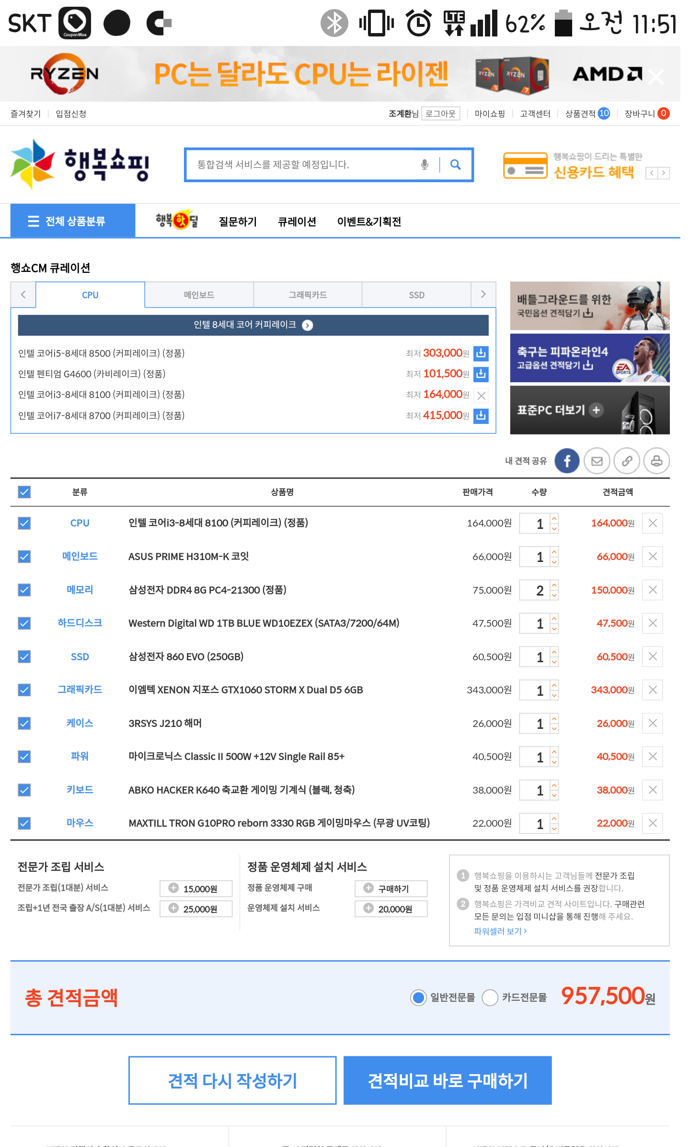Click 견적 다시 작성하기 button
Image resolution: width=690 pixels, height=1147 pixels.
point(232,1080)
